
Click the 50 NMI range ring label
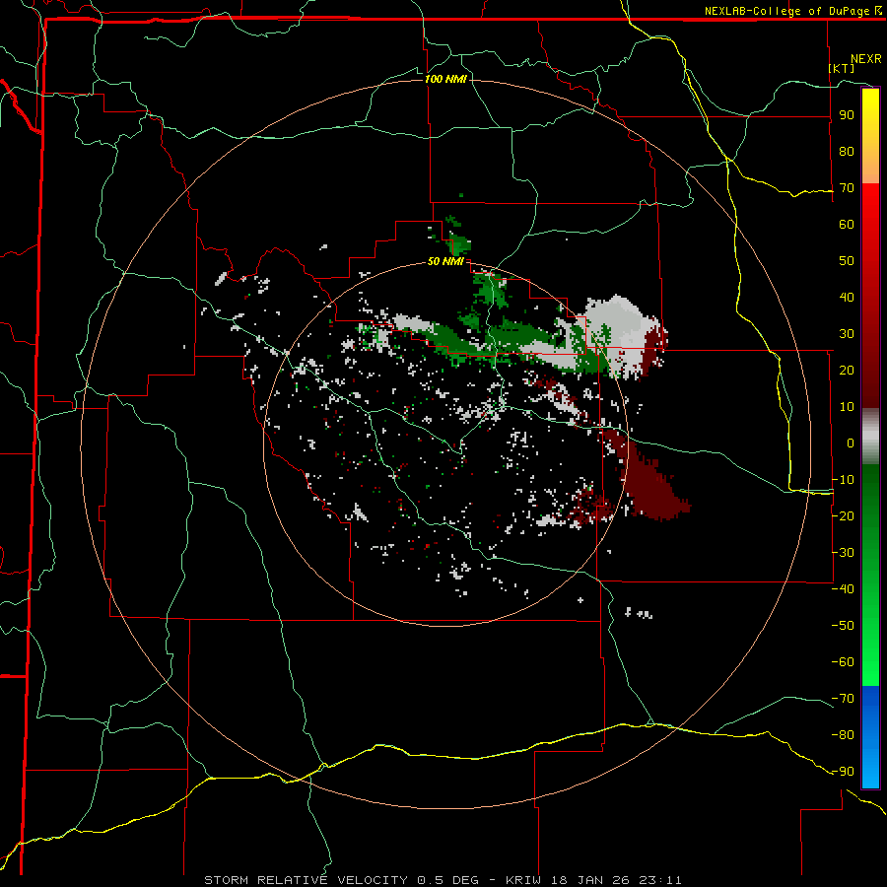(445, 261)
